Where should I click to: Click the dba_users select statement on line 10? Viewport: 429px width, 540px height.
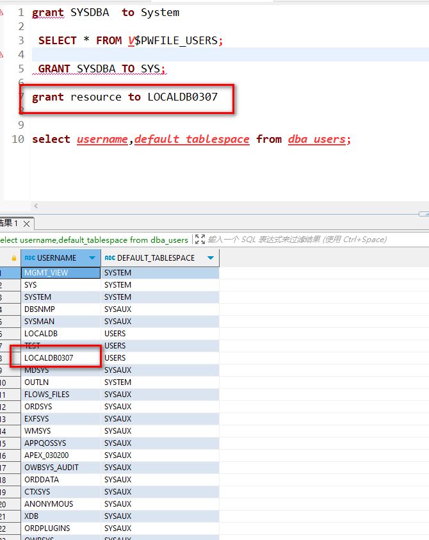pos(191,139)
